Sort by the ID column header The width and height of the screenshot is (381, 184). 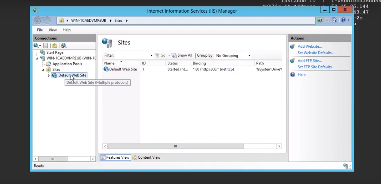[153, 63]
